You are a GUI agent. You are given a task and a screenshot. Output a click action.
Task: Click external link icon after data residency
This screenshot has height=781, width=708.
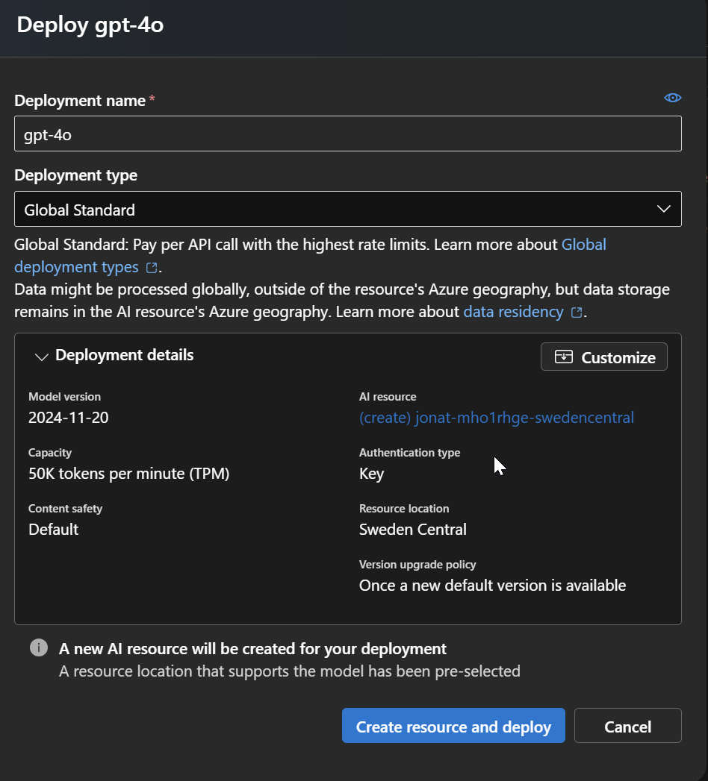577,313
